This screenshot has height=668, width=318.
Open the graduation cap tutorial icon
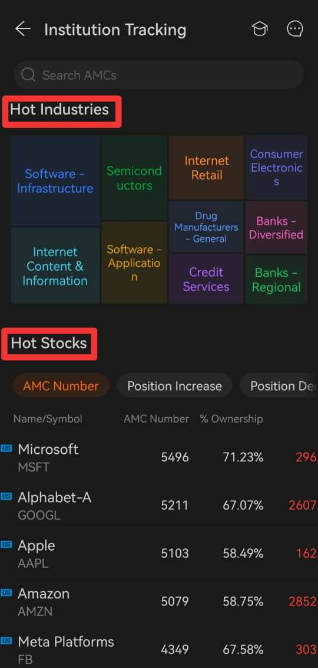[259, 29]
